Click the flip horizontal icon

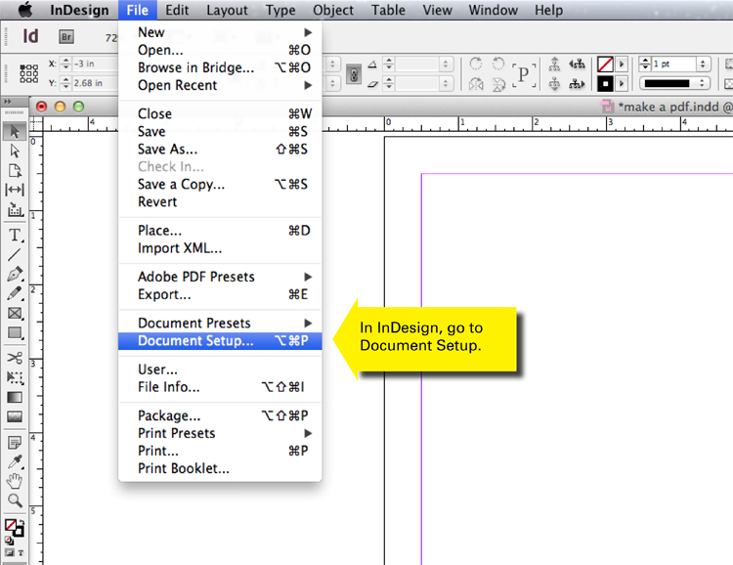(x=476, y=84)
